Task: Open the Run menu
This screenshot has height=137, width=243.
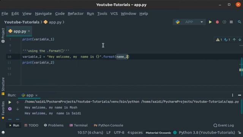Action: (x=90, y=14)
